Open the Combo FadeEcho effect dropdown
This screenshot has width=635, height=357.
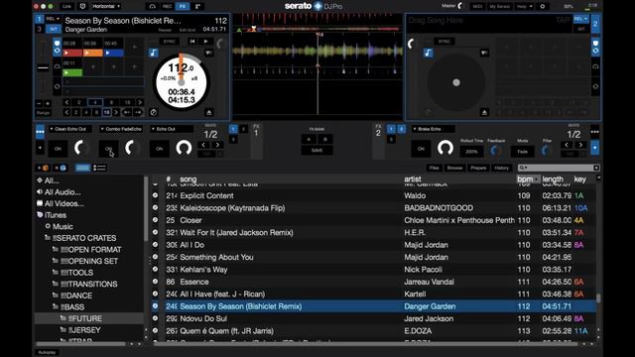(121, 129)
